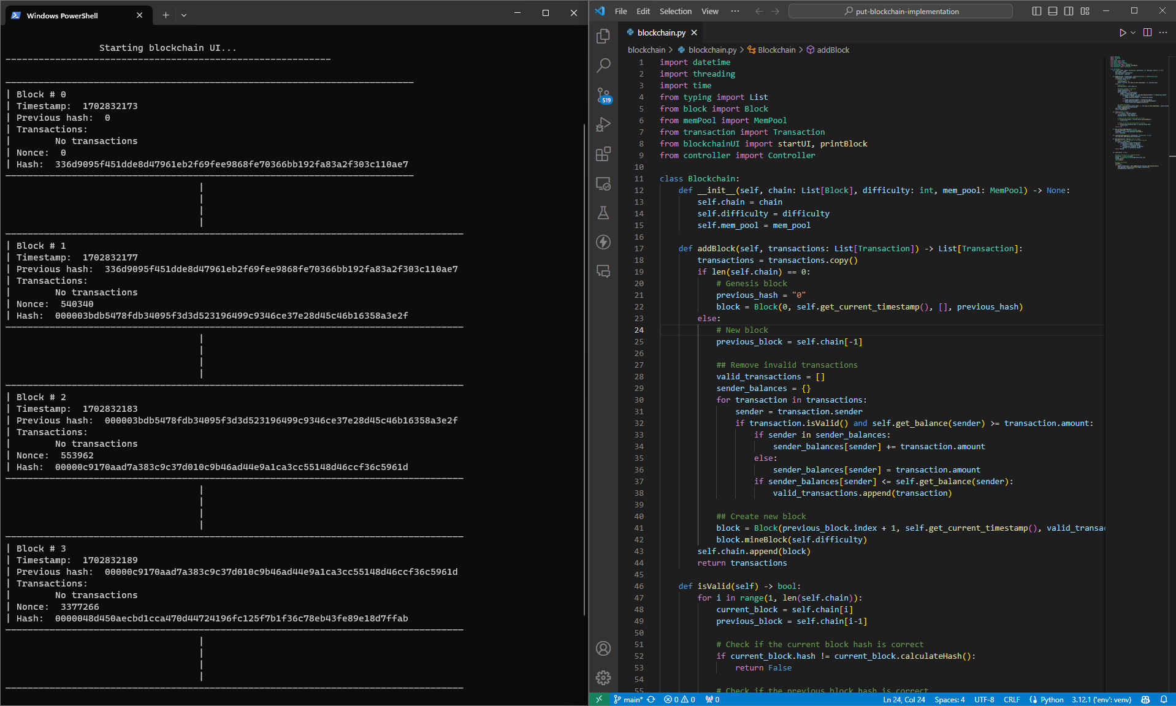
Task: Split the editor to the right
Action: coord(1147,32)
